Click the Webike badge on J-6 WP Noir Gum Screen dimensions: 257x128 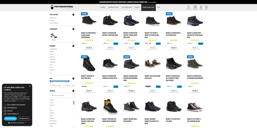point(169,14)
